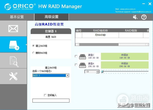Click the 硬盘4 未释放 298.06 GB bar
Viewport: 153px width, 110px height.
click(x=125, y=65)
